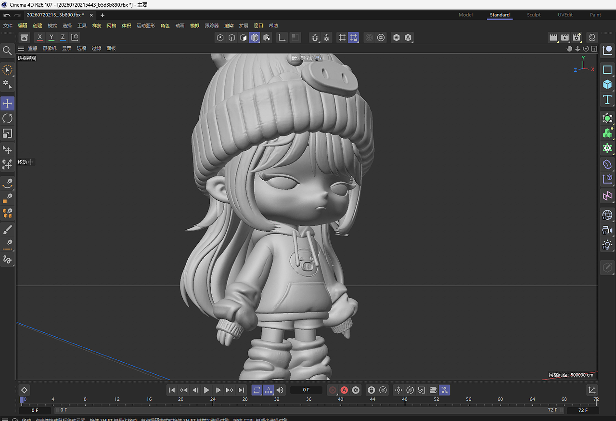
Task: Toggle Y axis lock
Action: pyautogui.click(x=51, y=37)
